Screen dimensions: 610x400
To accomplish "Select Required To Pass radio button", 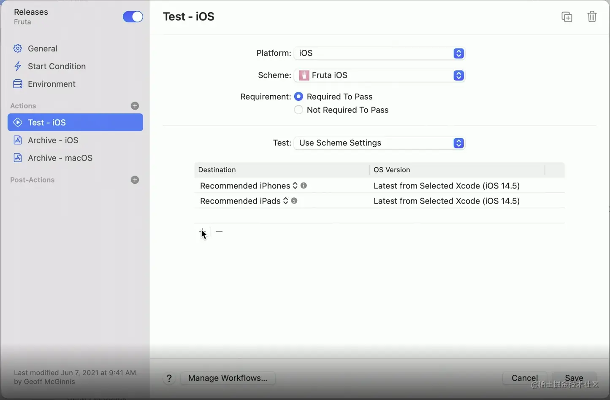I will (x=298, y=97).
